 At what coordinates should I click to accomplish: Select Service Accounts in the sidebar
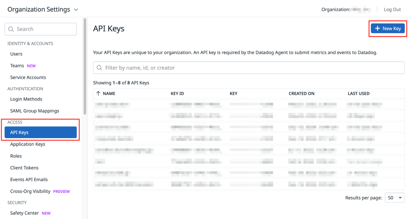(28, 77)
